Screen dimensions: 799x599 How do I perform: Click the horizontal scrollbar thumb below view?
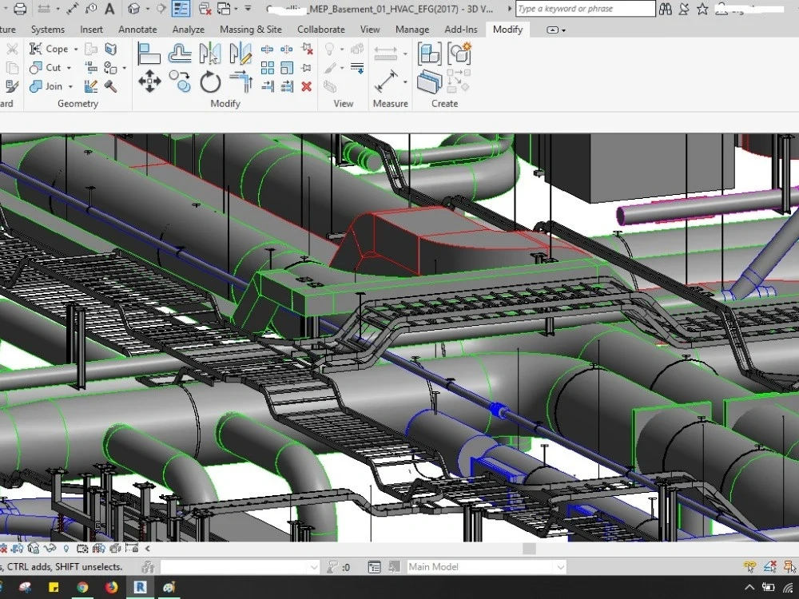coord(530,549)
